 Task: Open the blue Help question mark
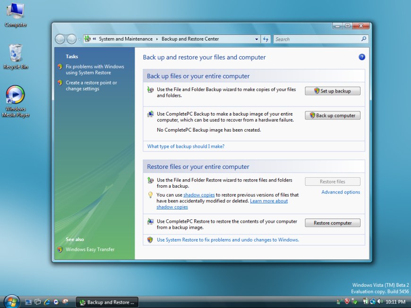[362, 57]
